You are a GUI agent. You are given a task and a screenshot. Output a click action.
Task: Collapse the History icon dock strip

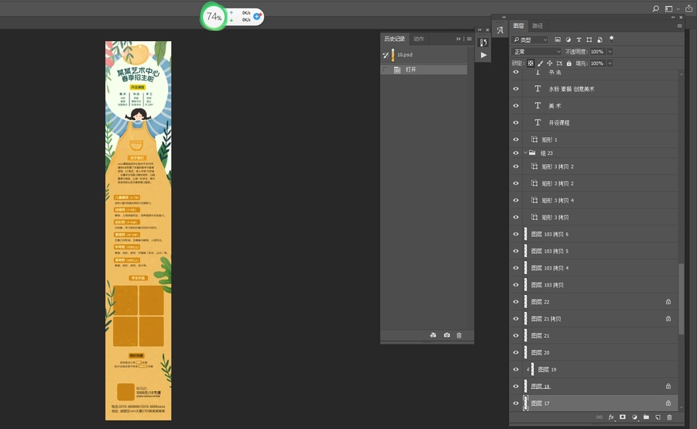pyautogui.click(x=479, y=29)
